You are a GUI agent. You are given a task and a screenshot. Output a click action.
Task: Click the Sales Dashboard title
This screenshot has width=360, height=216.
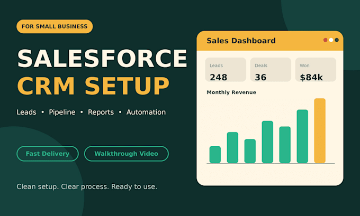click(241, 41)
